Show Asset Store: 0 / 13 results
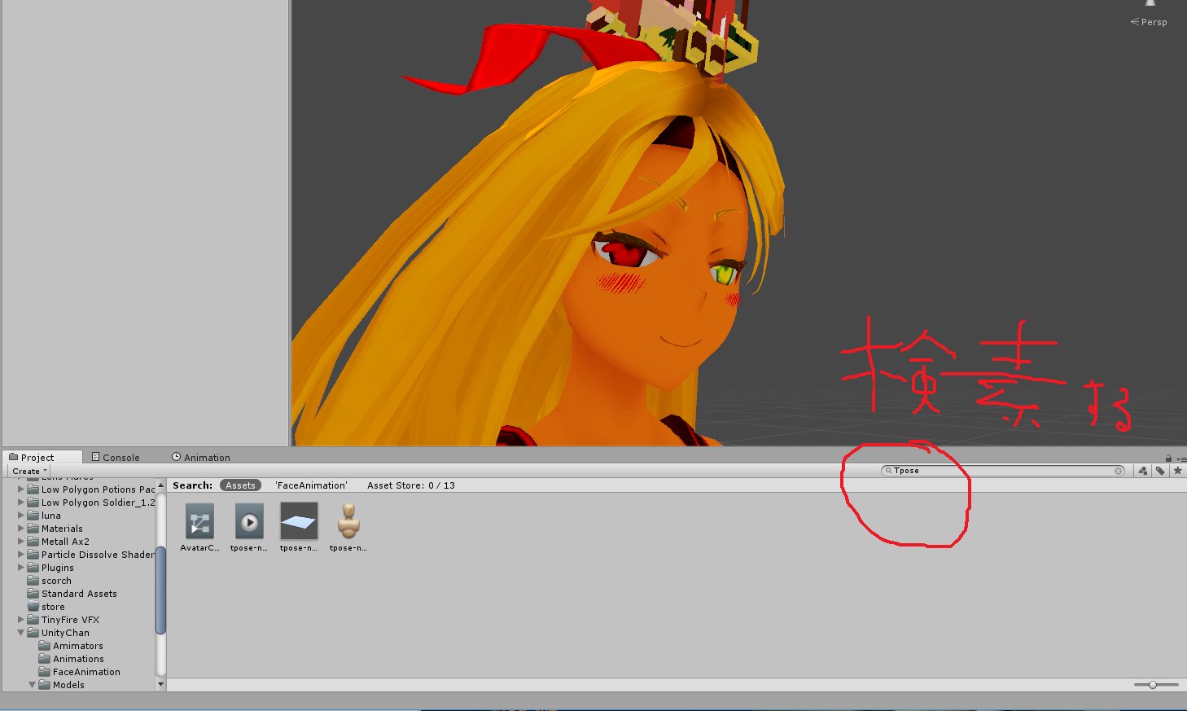The width and height of the screenshot is (1187, 711). point(411,485)
